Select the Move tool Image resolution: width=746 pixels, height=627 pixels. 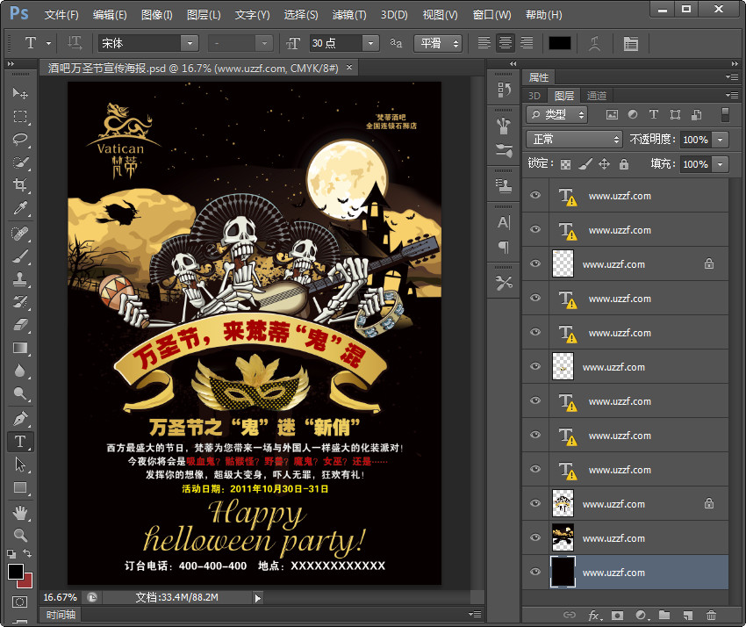click(19, 94)
